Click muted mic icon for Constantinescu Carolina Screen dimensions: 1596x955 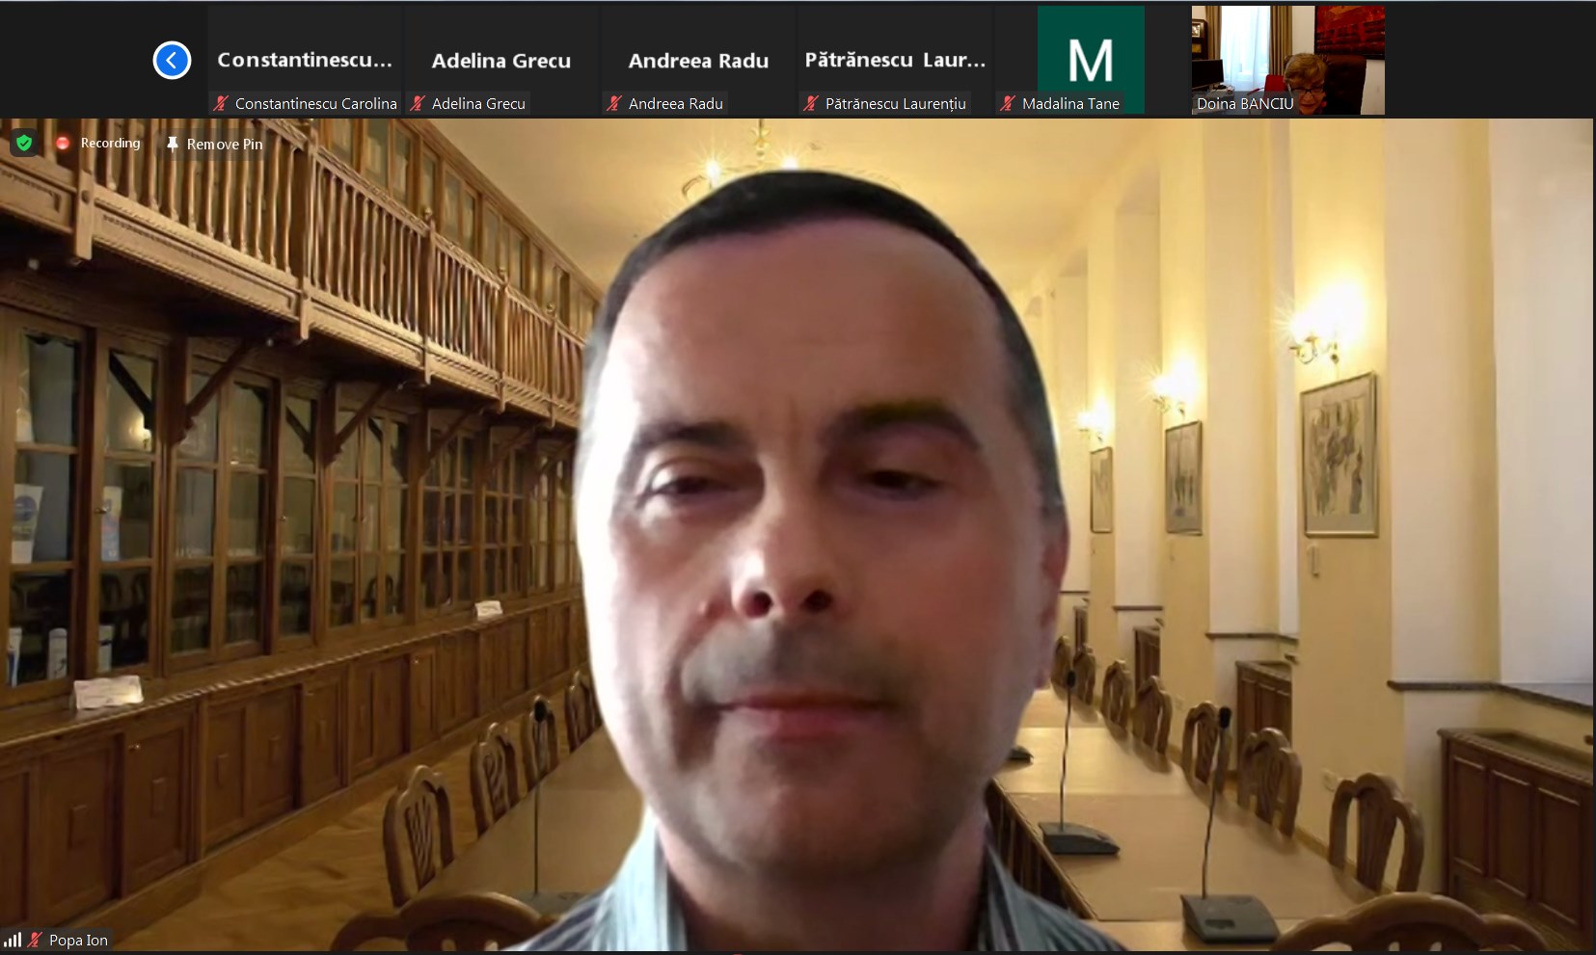222,103
